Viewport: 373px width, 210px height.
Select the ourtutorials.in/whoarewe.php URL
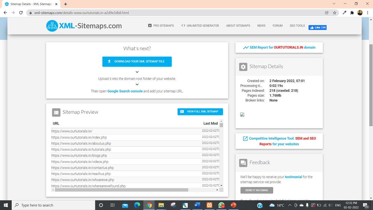(83, 180)
